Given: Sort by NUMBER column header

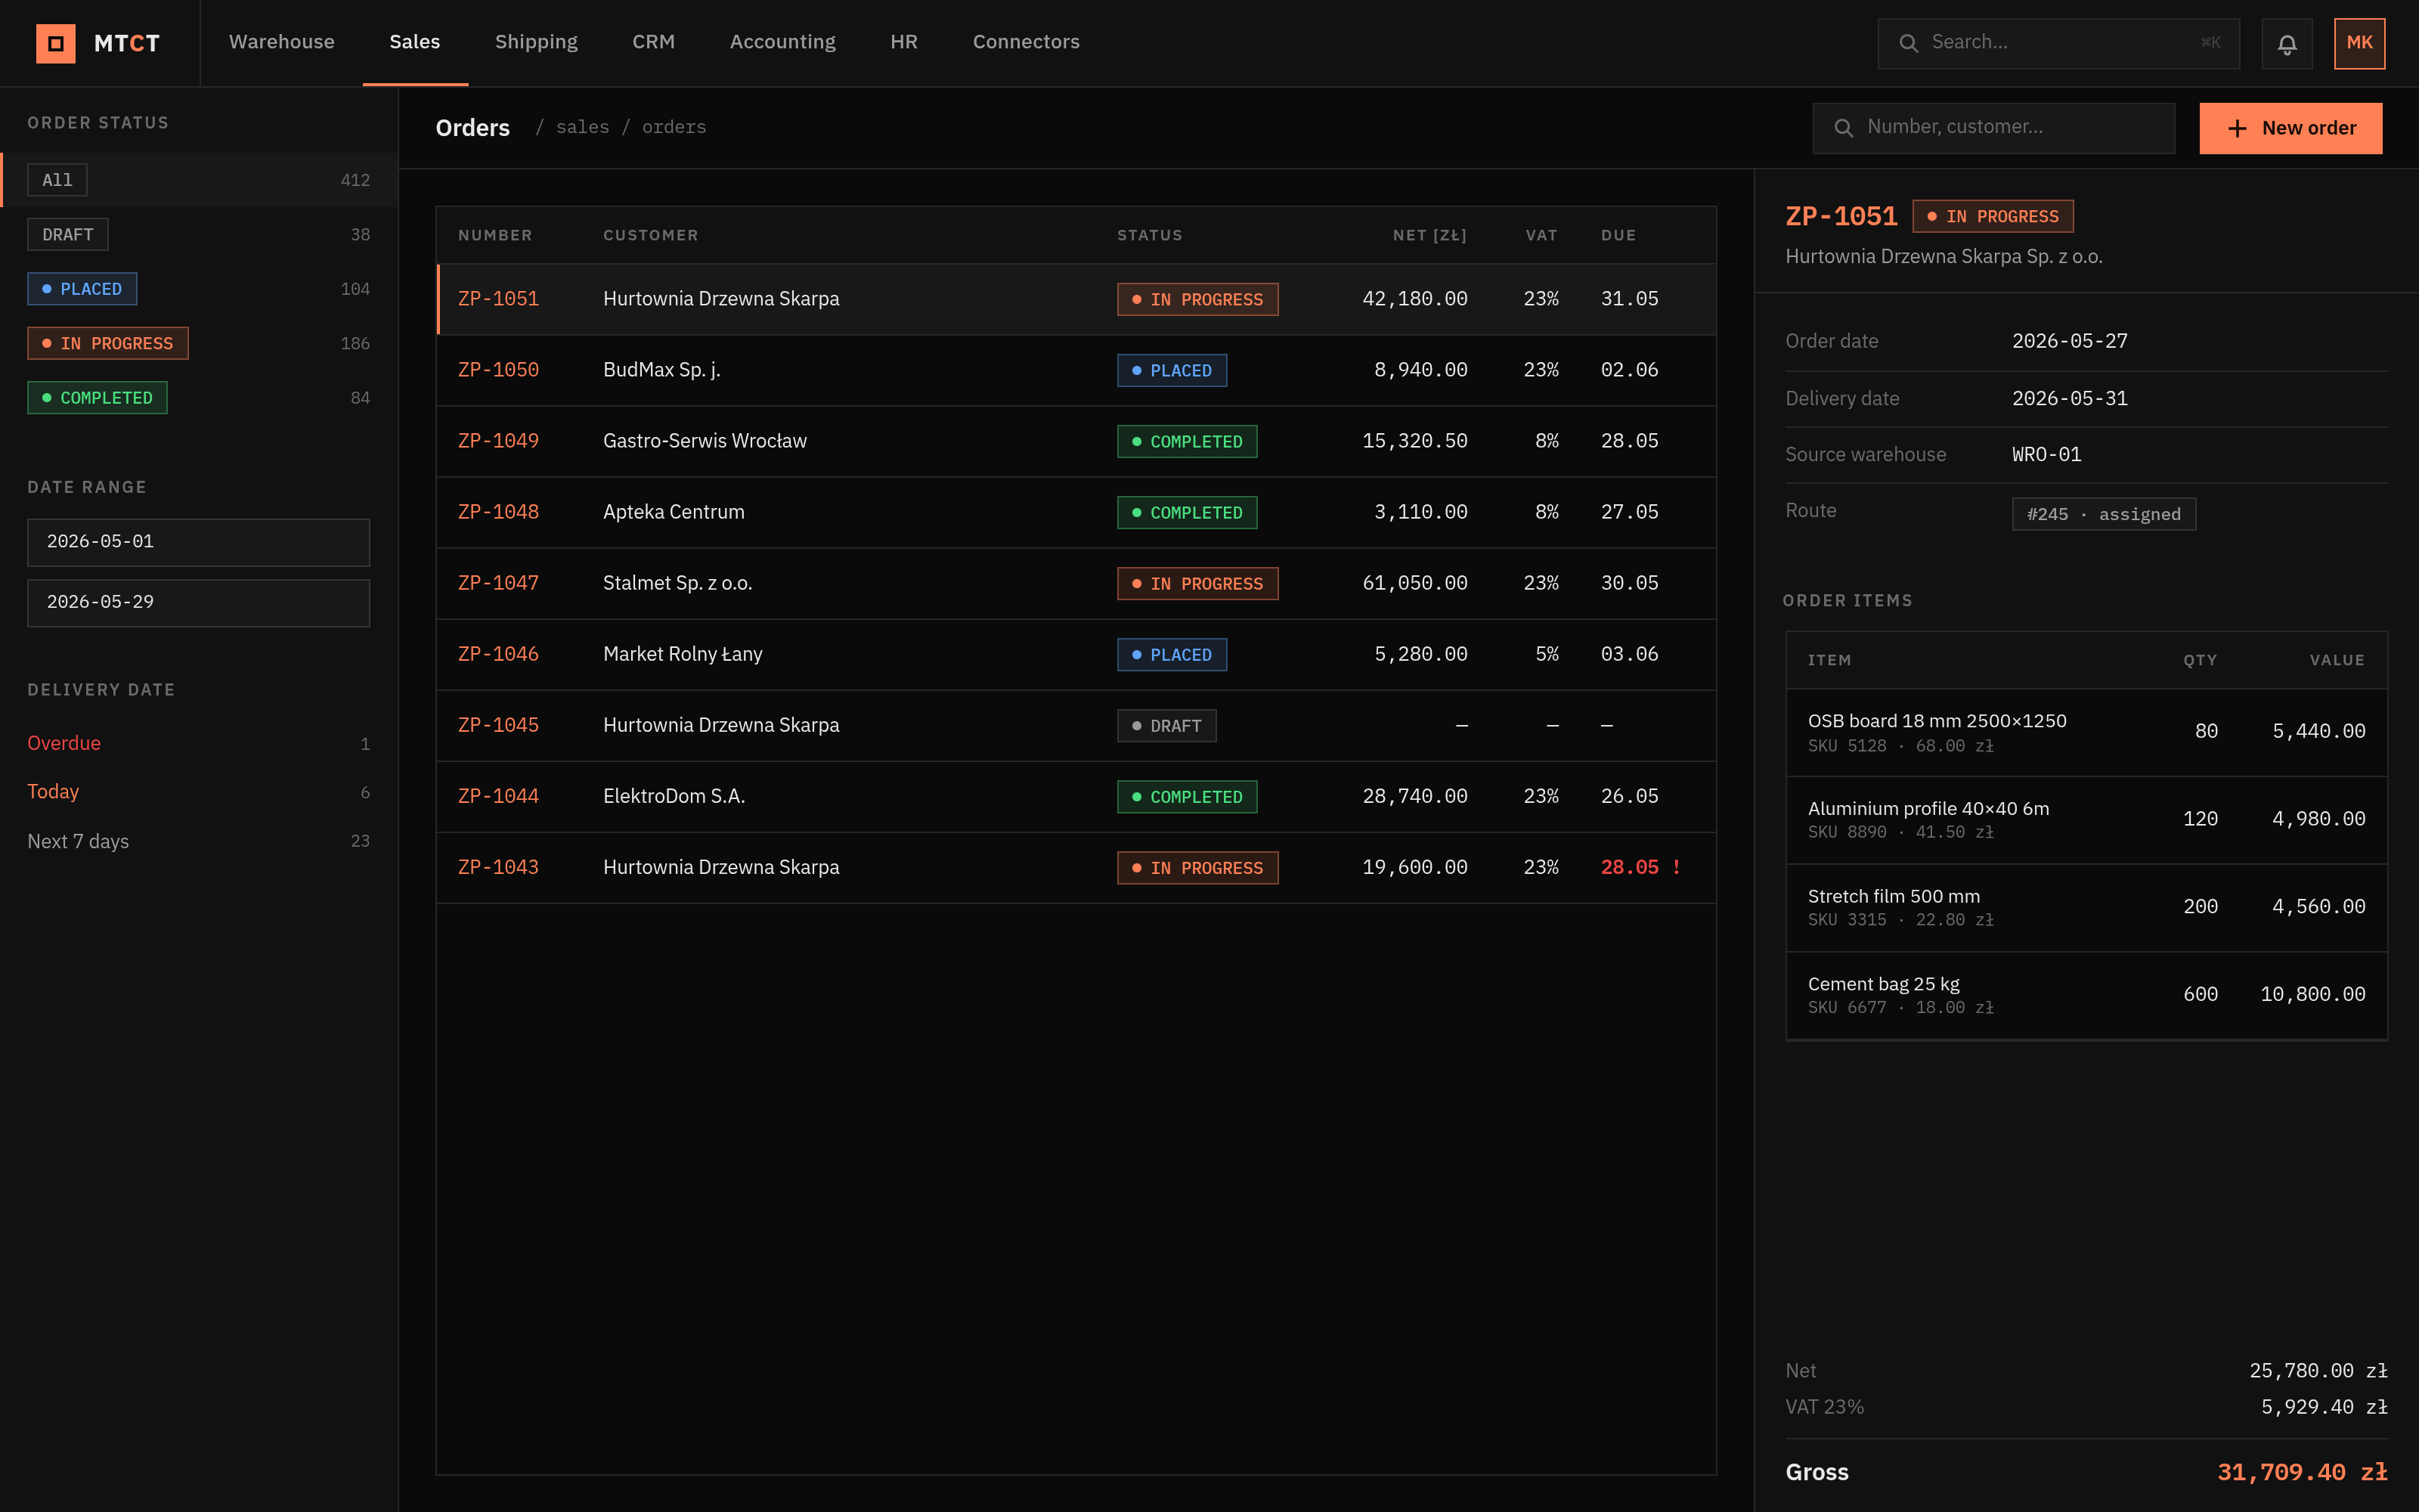Looking at the screenshot, I should pyautogui.click(x=495, y=235).
